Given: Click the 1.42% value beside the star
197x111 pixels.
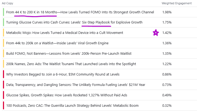Looking at the screenshot, I should [167, 33].
